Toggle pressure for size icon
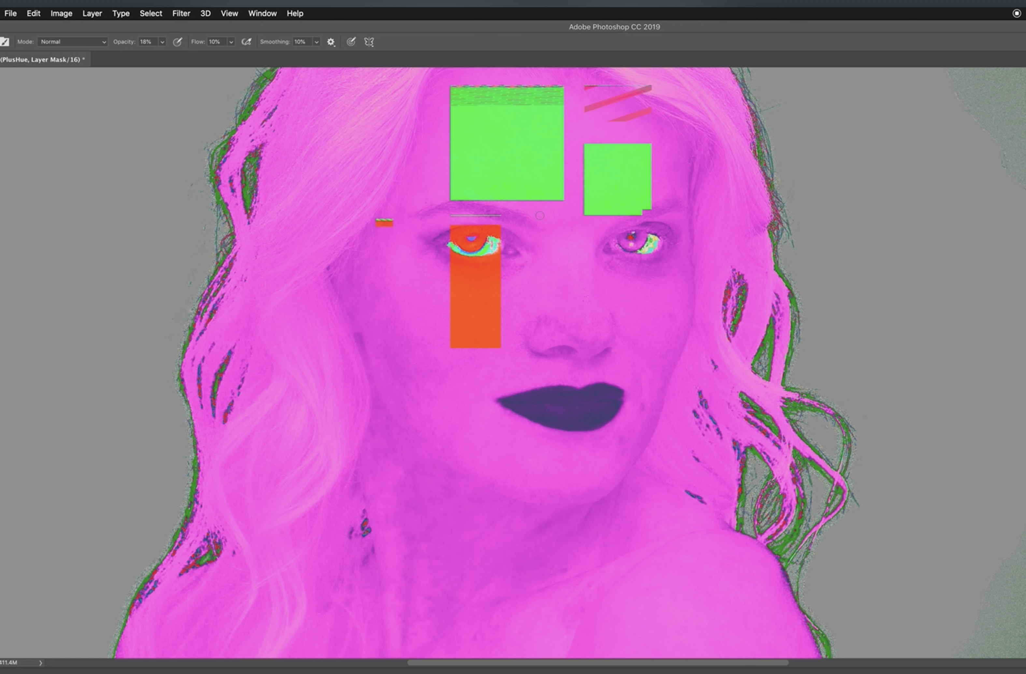 coord(351,42)
